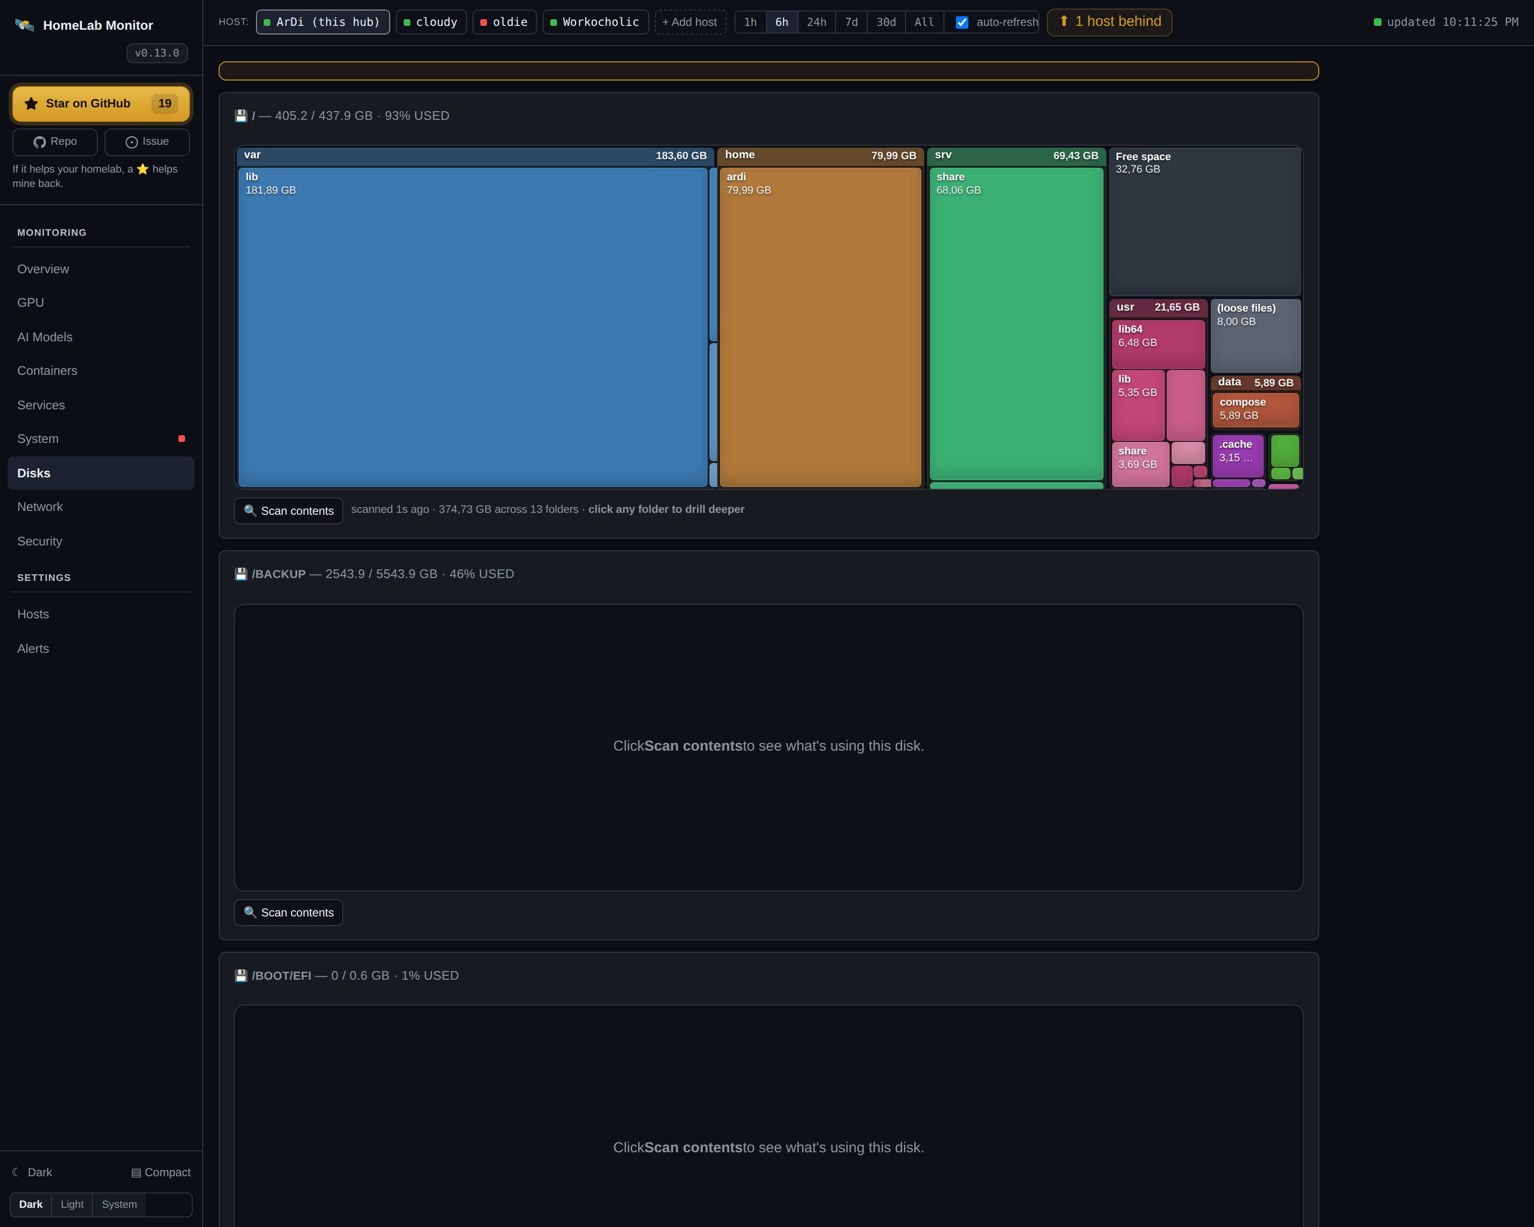Drill into var's lib 181,89 GB block
The height and width of the screenshot is (1227, 1534).
tap(473, 327)
